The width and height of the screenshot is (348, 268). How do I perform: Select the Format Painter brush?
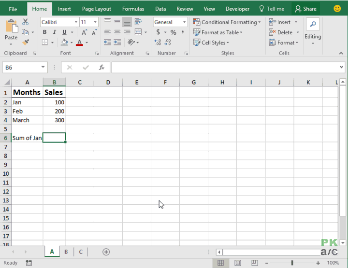pos(26,42)
